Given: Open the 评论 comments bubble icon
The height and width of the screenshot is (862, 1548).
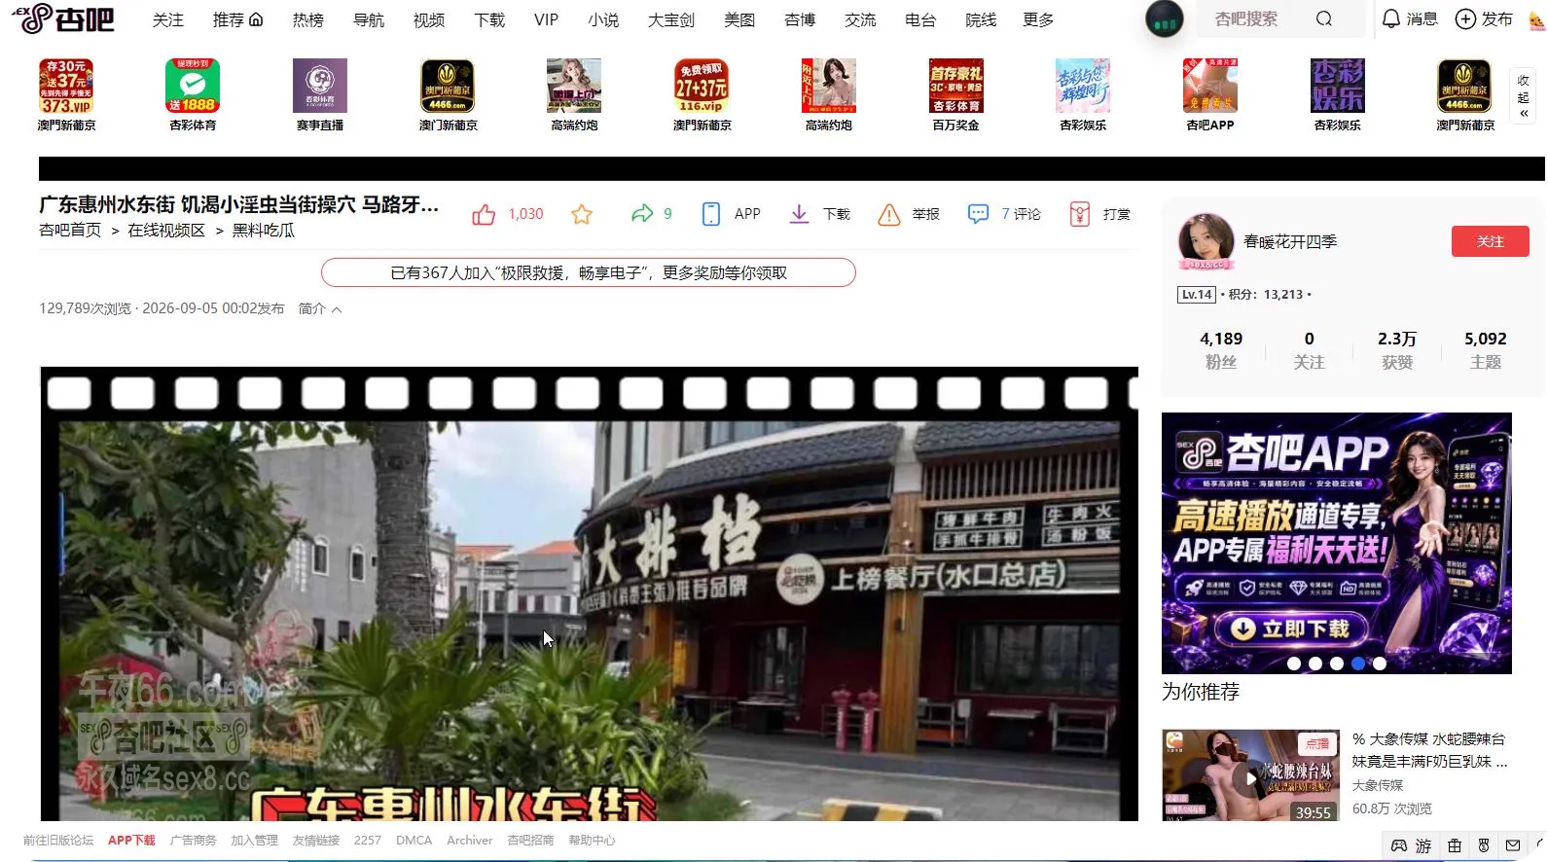Looking at the screenshot, I should coord(978,214).
